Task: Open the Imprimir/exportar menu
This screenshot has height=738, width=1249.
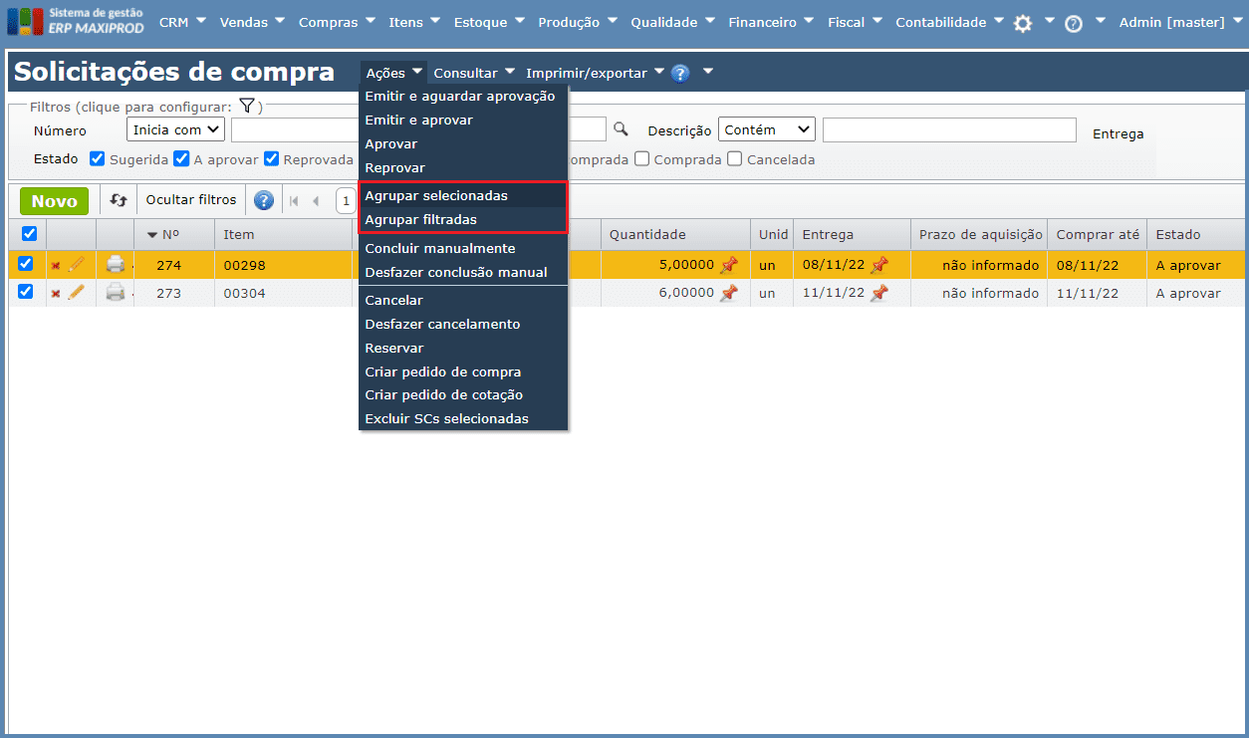Action: (x=595, y=73)
